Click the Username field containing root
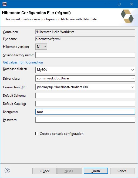 pos(85,112)
